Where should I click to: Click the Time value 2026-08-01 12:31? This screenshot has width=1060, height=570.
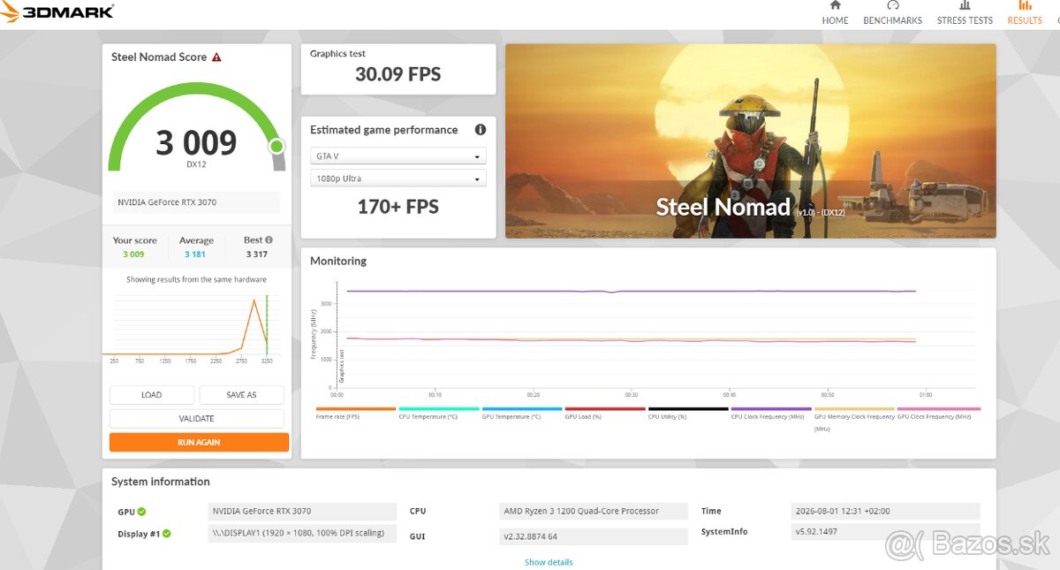[885, 511]
